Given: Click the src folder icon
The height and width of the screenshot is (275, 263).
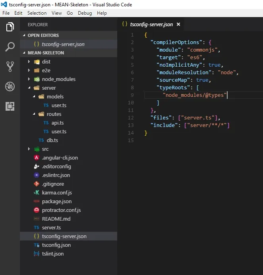Looking at the screenshot, I should coord(37,149).
